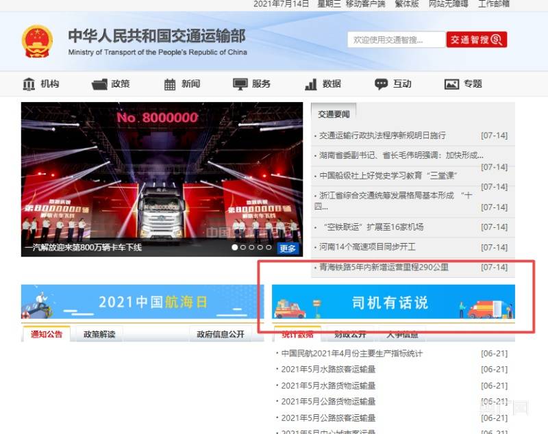The image size is (548, 434).
Task: Click 更多 on the carousel
Action: 288,248
